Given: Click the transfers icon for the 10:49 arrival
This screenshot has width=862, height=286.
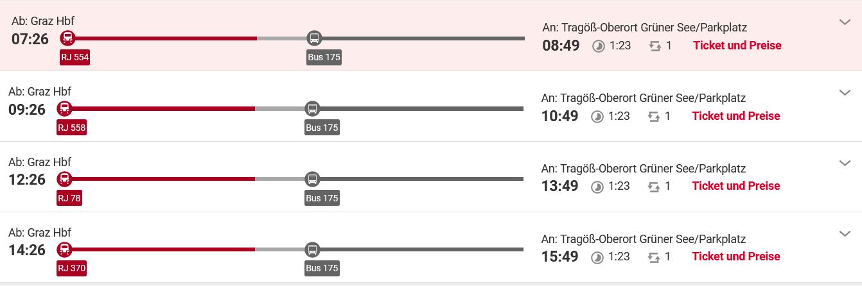Looking at the screenshot, I should click(x=655, y=117).
